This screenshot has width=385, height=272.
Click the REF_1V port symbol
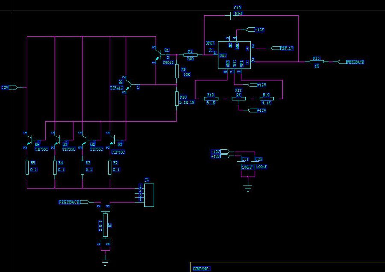275,48
